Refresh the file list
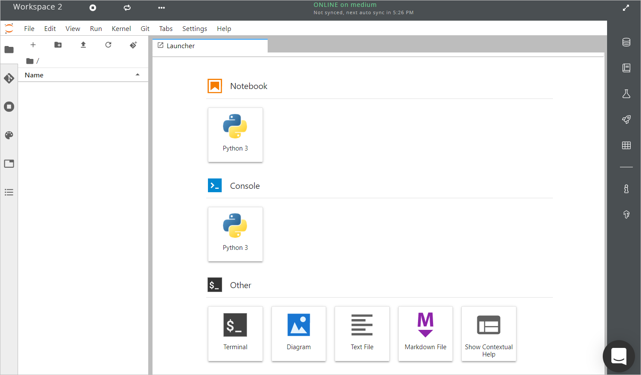The width and height of the screenshot is (641, 375). pyautogui.click(x=108, y=45)
